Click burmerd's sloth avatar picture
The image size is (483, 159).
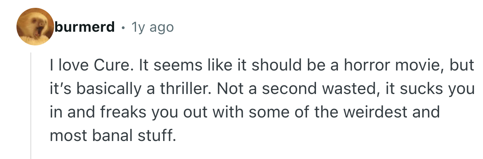(34, 27)
